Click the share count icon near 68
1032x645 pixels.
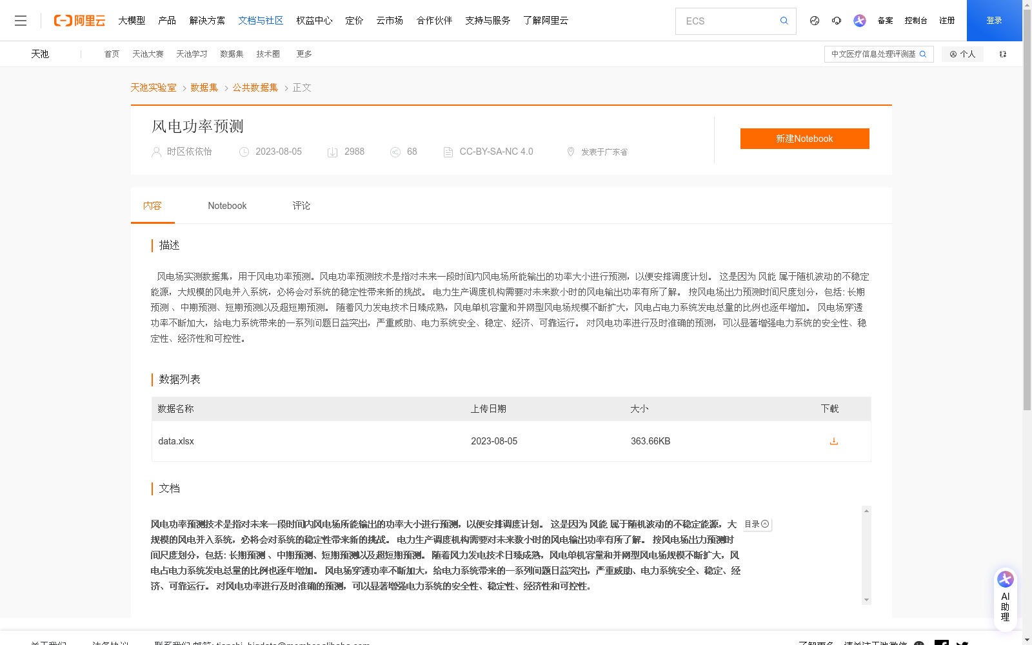(395, 152)
